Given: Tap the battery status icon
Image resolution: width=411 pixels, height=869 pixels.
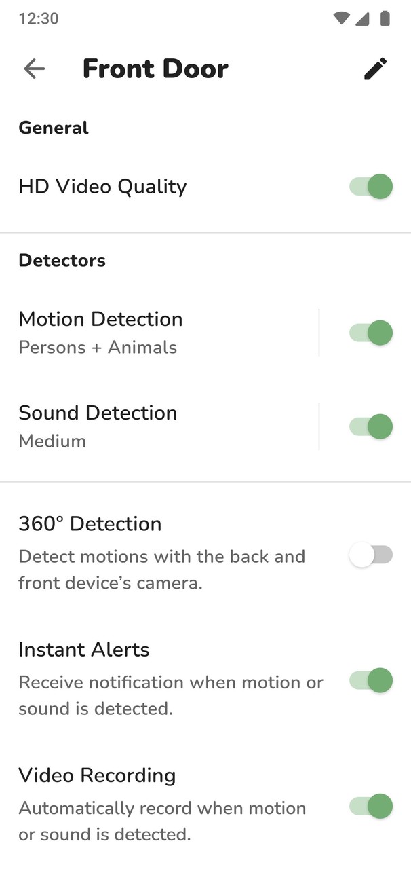Looking at the screenshot, I should point(385,18).
